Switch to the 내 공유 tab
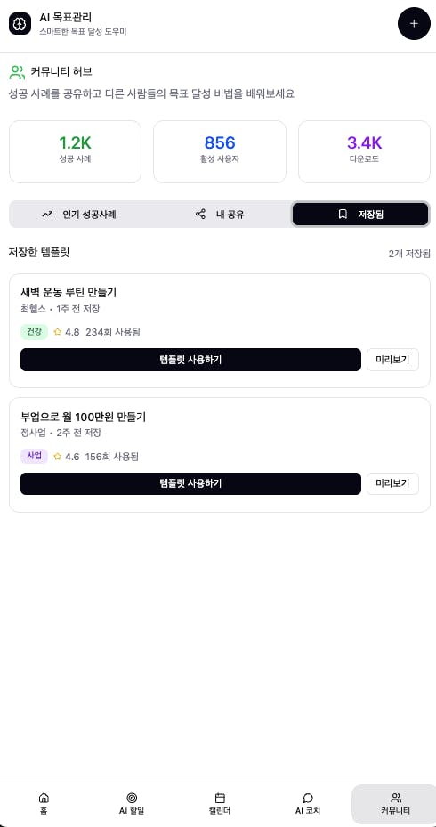Viewport: 436px width, 827px height. click(220, 215)
